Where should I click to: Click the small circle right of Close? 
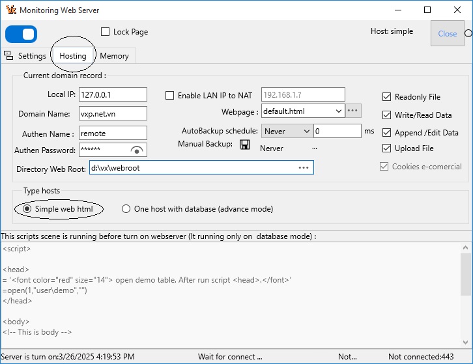[468, 33]
